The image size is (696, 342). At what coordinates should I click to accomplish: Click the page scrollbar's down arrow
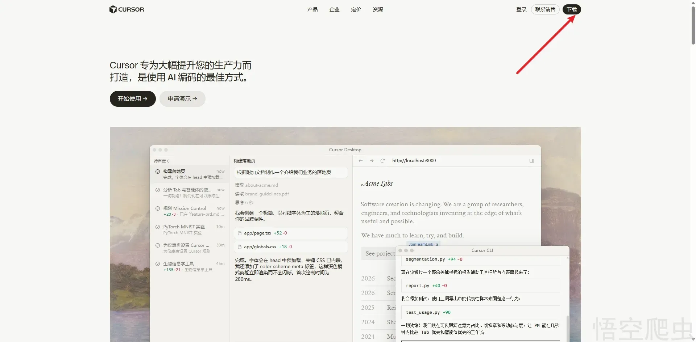[x=693, y=339]
